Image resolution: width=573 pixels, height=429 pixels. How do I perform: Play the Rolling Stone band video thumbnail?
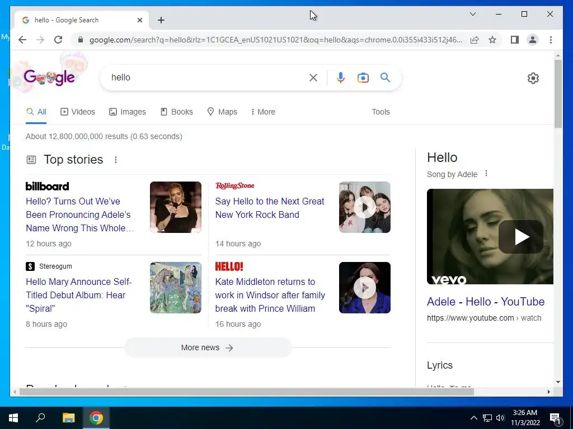click(x=365, y=207)
